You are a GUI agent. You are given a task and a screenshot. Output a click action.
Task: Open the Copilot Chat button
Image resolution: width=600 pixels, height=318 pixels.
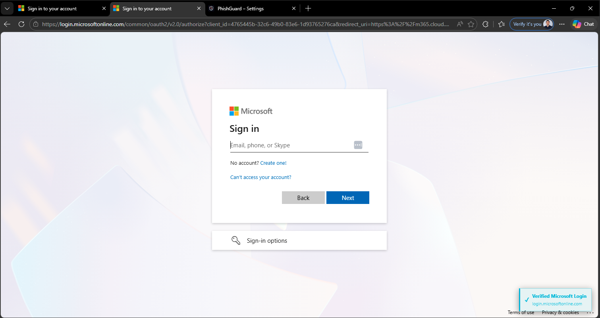[x=583, y=24]
